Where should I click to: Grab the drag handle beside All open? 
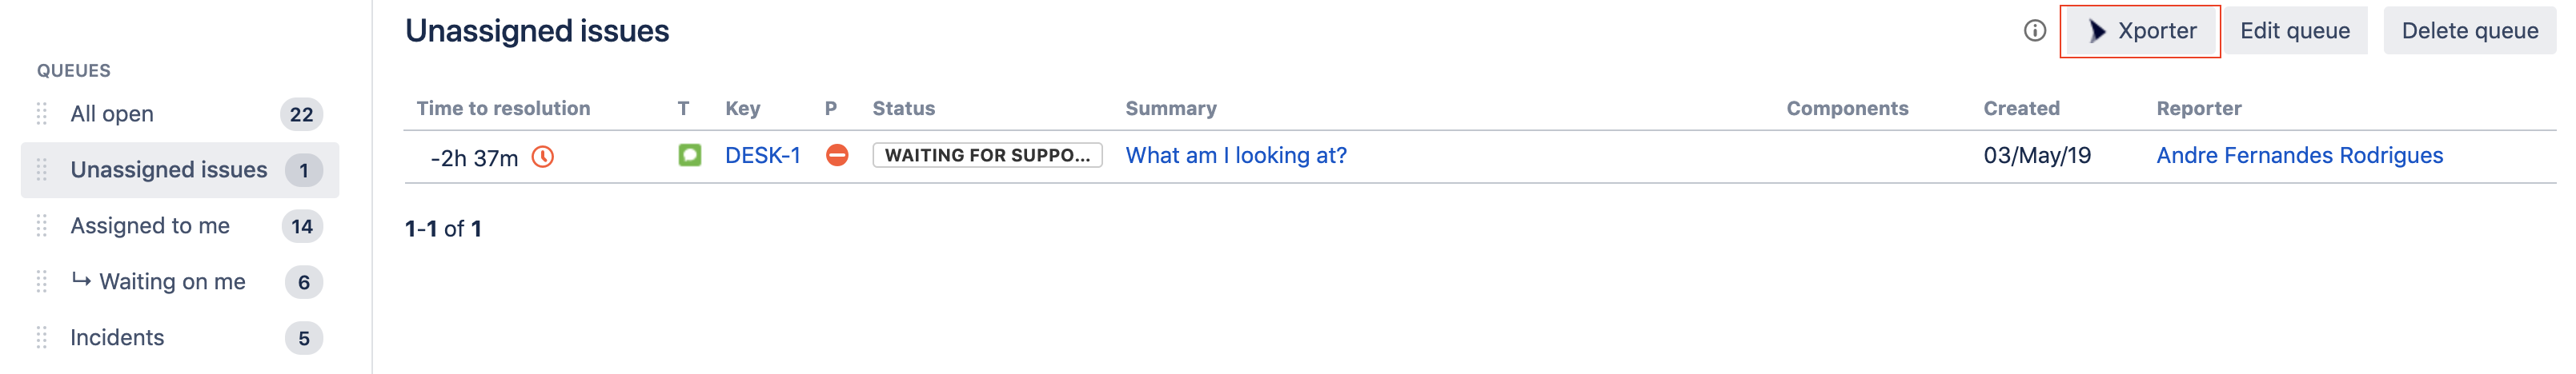(x=42, y=115)
